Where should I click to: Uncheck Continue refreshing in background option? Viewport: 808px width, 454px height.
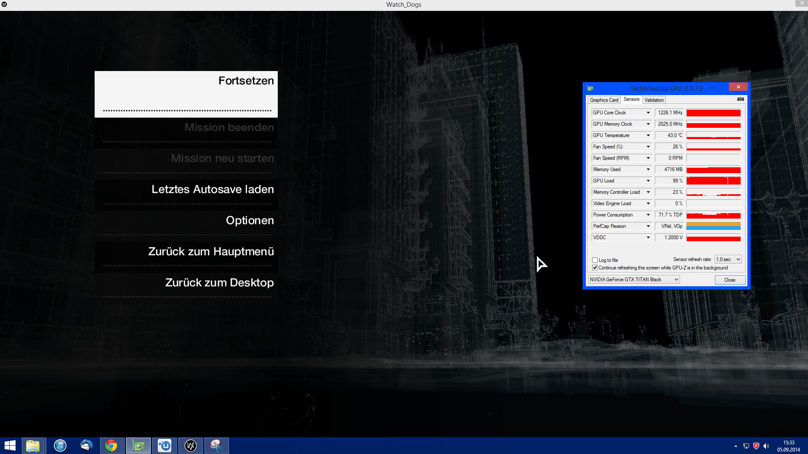[x=595, y=268]
